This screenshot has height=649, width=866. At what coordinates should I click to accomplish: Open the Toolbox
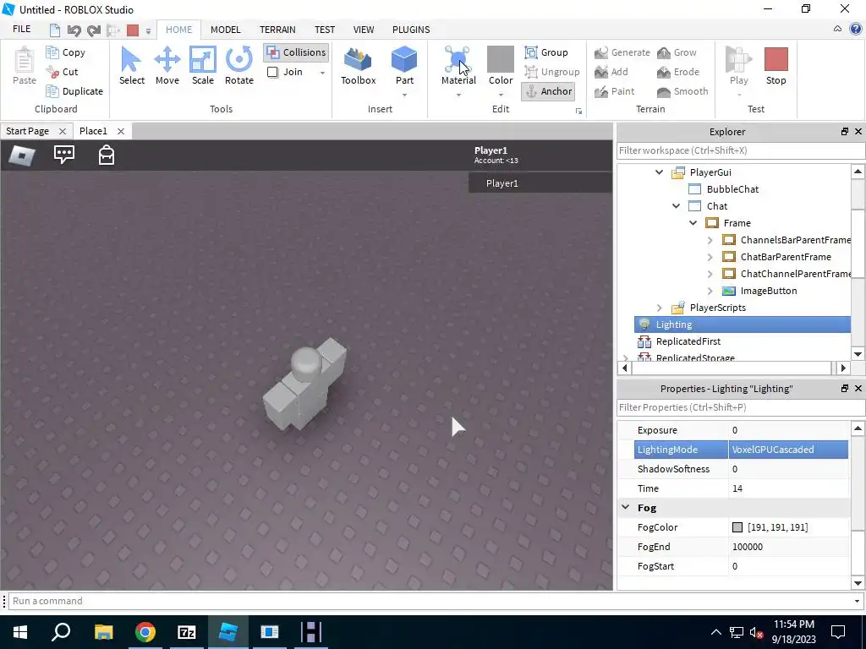click(358, 66)
